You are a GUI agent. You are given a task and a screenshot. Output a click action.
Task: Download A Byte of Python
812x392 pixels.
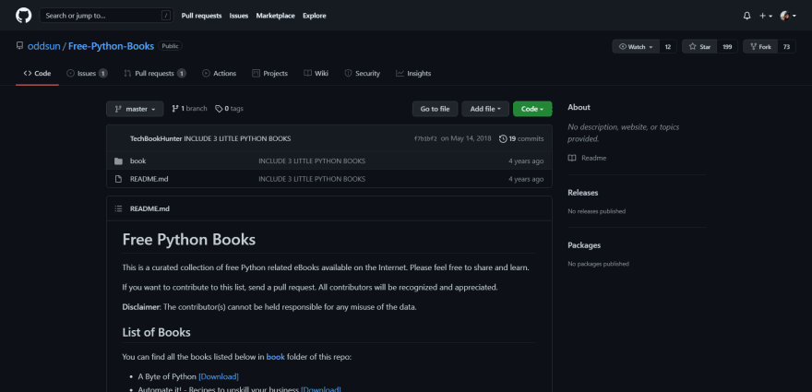click(219, 376)
